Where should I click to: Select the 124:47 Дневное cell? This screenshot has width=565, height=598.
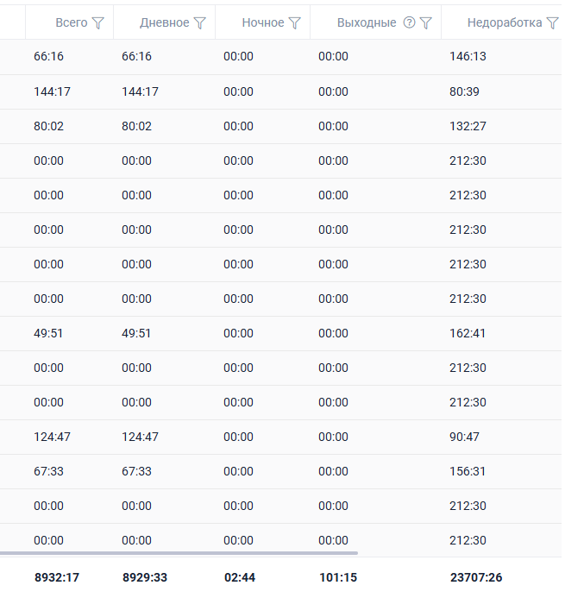140,437
